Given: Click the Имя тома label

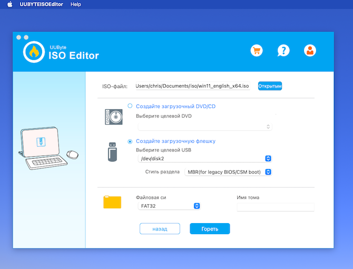Looking at the screenshot, I should (248, 198).
